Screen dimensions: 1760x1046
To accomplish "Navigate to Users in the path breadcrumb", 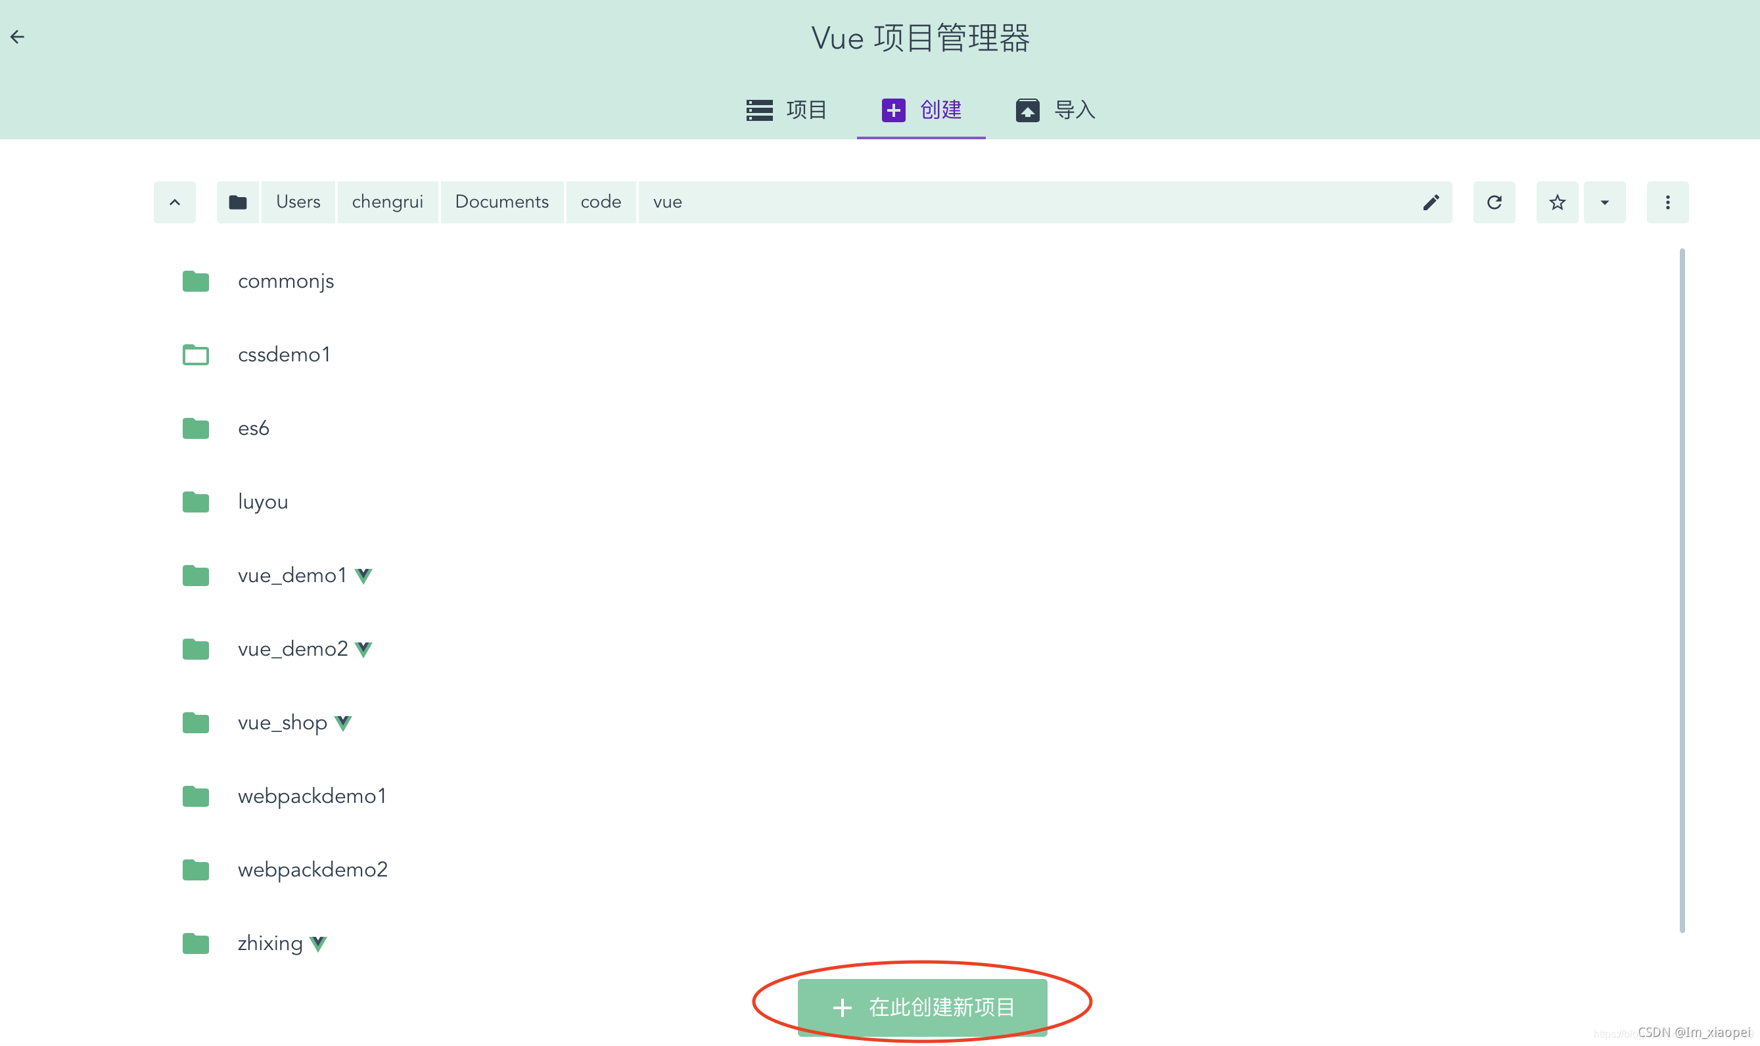I will coord(298,202).
